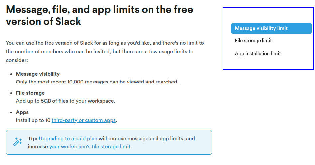The height and width of the screenshot is (165, 315).
Task: Open File storage limit section link
Action: click(x=253, y=41)
